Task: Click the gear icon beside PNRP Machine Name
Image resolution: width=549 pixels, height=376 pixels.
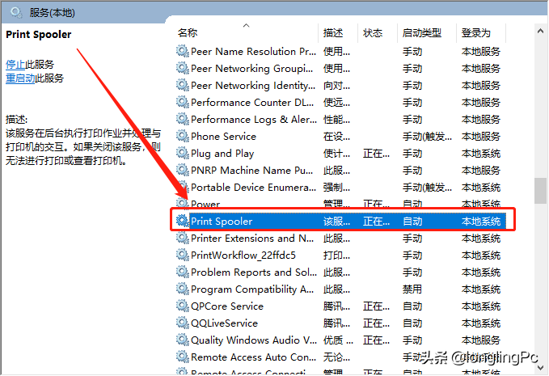Action: pos(182,170)
